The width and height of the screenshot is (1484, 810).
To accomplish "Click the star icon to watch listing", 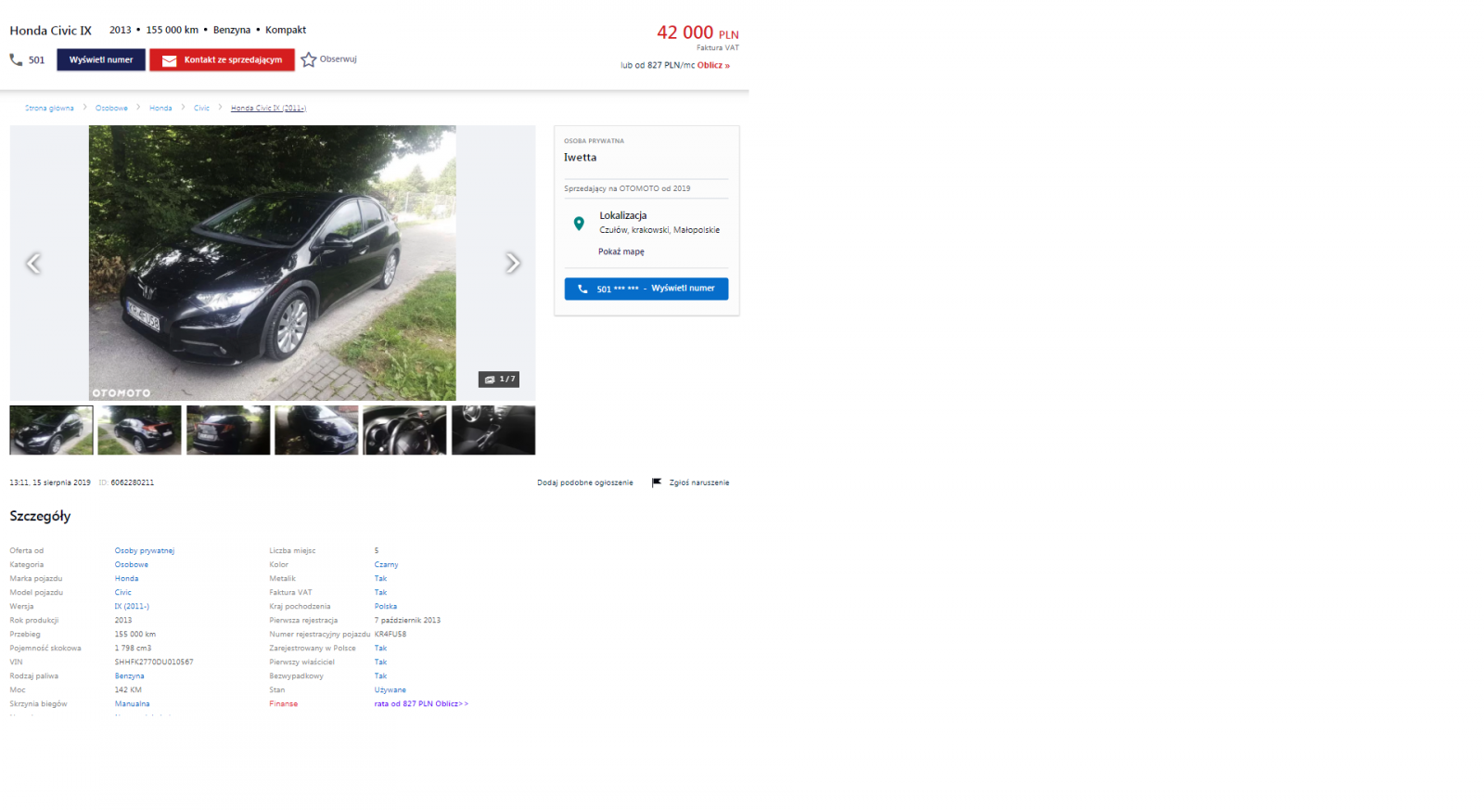I will tap(309, 59).
